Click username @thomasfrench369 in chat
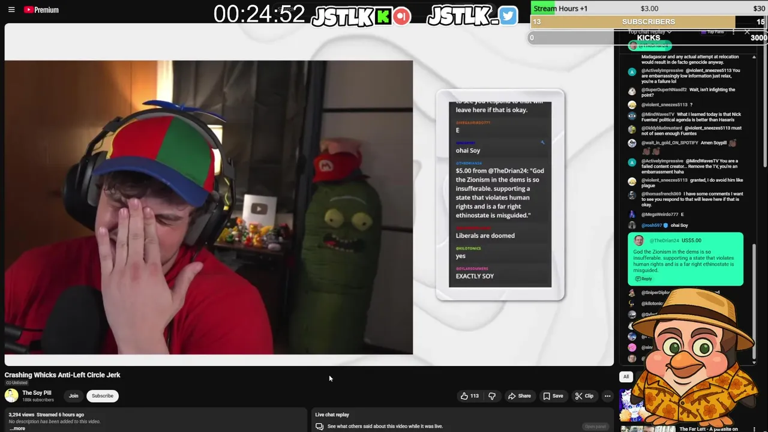The width and height of the screenshot is (768, 432). 661,194
